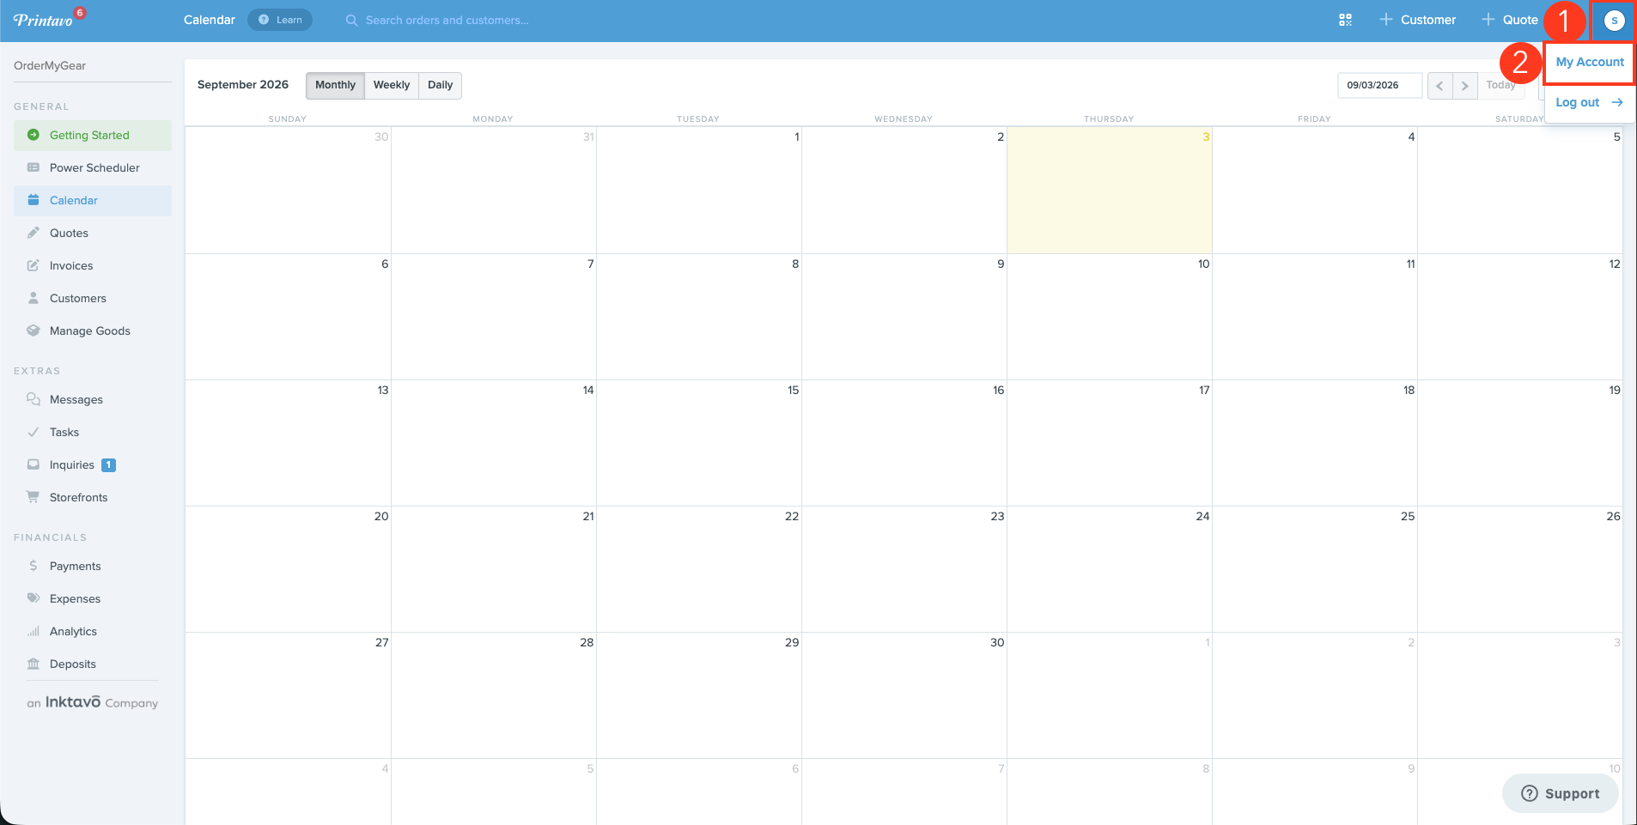Click the Manage Goods box icon
Image resolution: width=1637 pixels, height=825 pixels.
[33, 331]
